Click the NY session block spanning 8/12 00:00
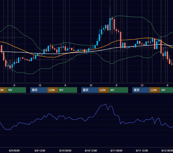Image resolution: width=173 pixels, height=153 pixels. 166,90
